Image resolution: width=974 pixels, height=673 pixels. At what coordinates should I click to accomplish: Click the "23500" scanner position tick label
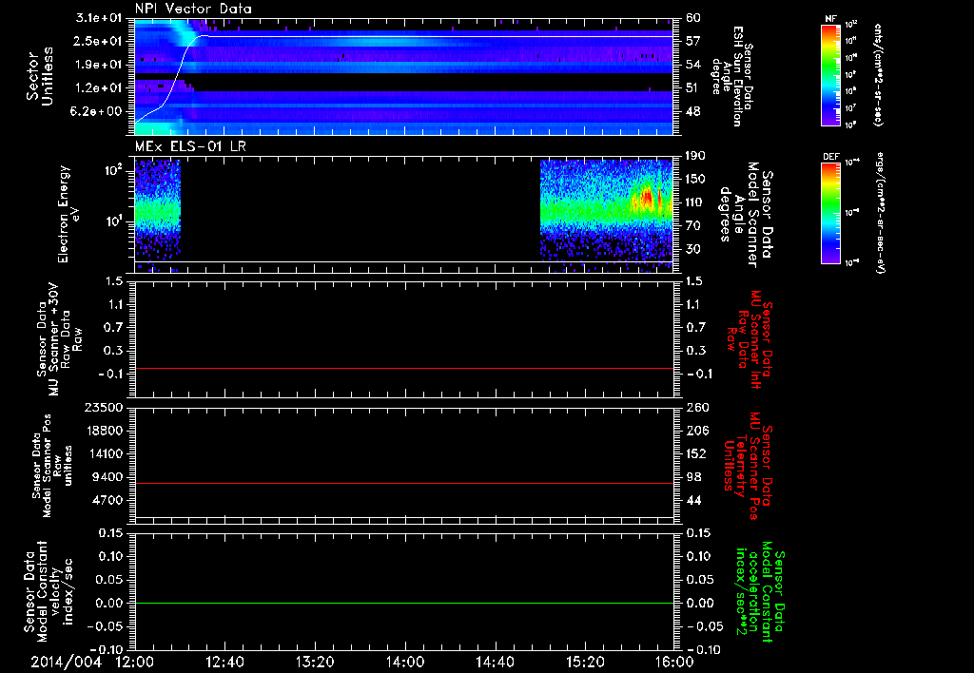point(105,407)
